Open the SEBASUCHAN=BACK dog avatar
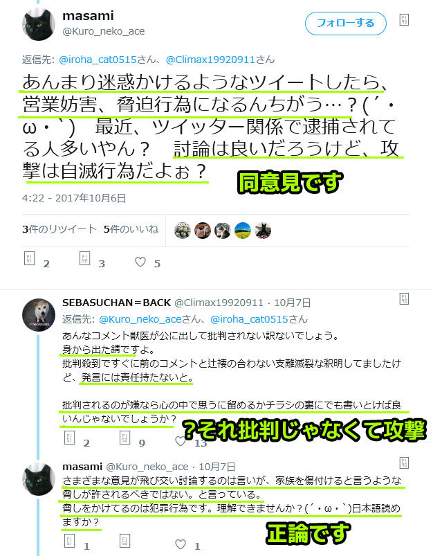Screen dimensions: 433x556 (39, 314)
